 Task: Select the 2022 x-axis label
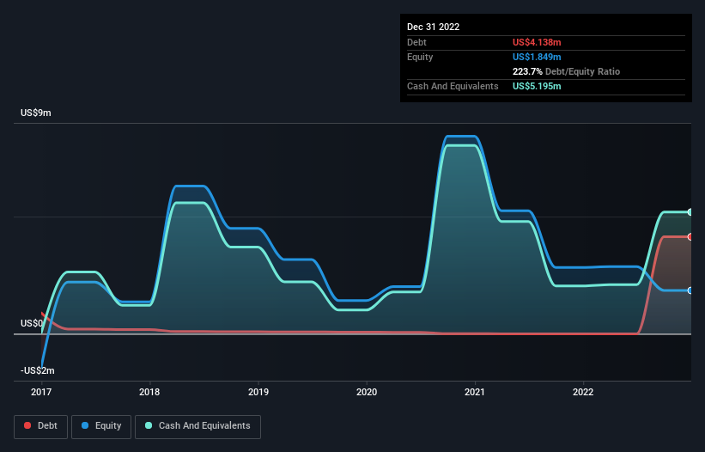[583, 392]
